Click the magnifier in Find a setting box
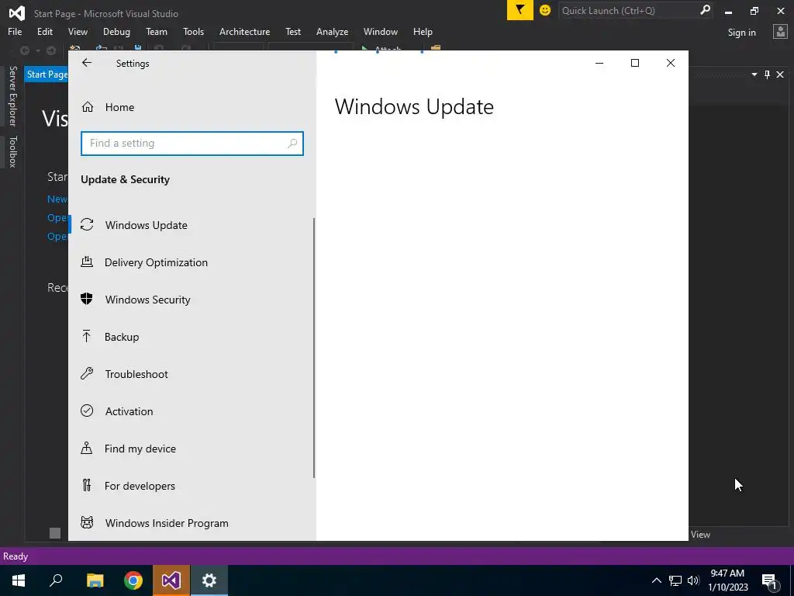The height and width of the screenshot is (596, 794). 292,144
